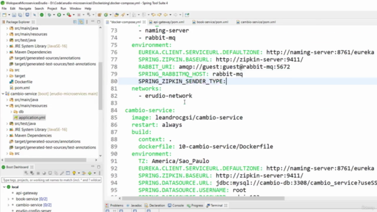Click the Debug bug toolbar icon
The height and width of the screenshot is (212, 377).
[x=49, y=15]
